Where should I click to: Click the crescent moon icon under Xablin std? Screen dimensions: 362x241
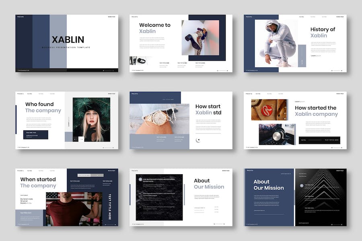(x=198, y=140)
